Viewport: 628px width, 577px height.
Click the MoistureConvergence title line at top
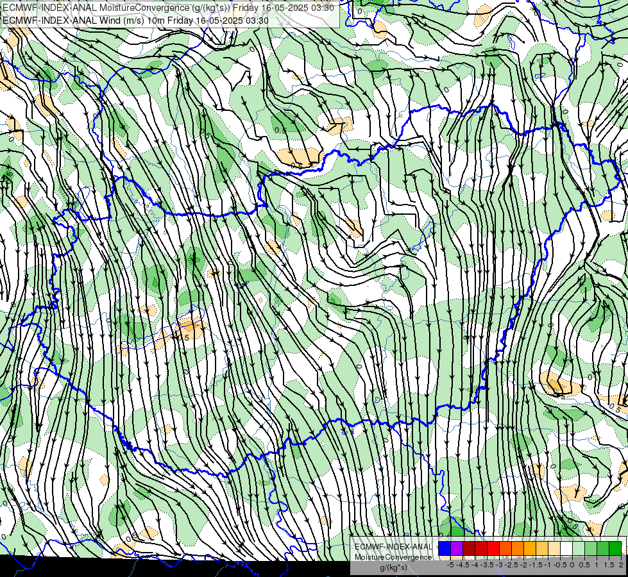(x=168, y=7)
